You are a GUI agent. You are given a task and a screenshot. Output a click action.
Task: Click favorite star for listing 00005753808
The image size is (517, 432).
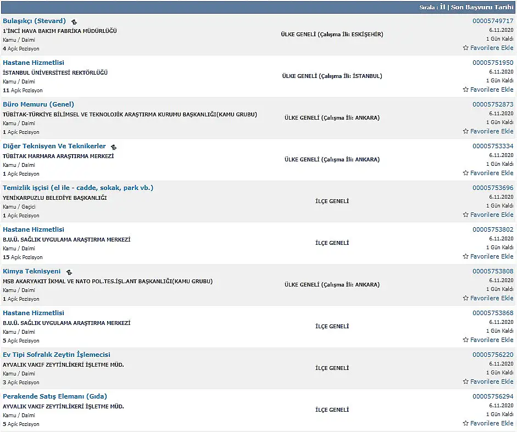465,298
